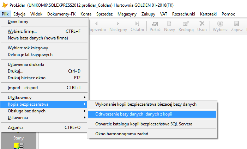Choose Zakończ to exit program
Viewport: 247px width, 149px height.
pyautogui.click(x=43, y=128)
